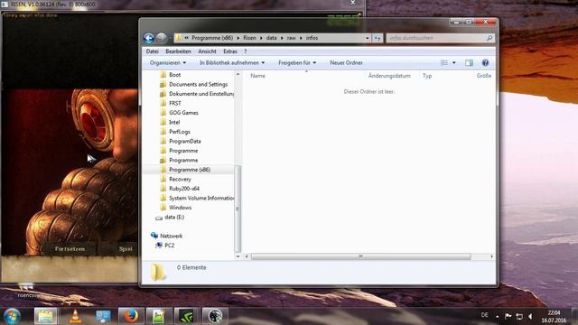This screenshot has height=325, width=578.
Task: Open the view options dropdown arrow
Action: [453, 62]
